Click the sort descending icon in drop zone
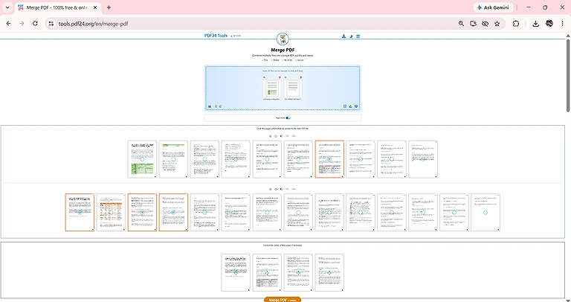This screenshot has width=571, height=302. tap(220, 106)
